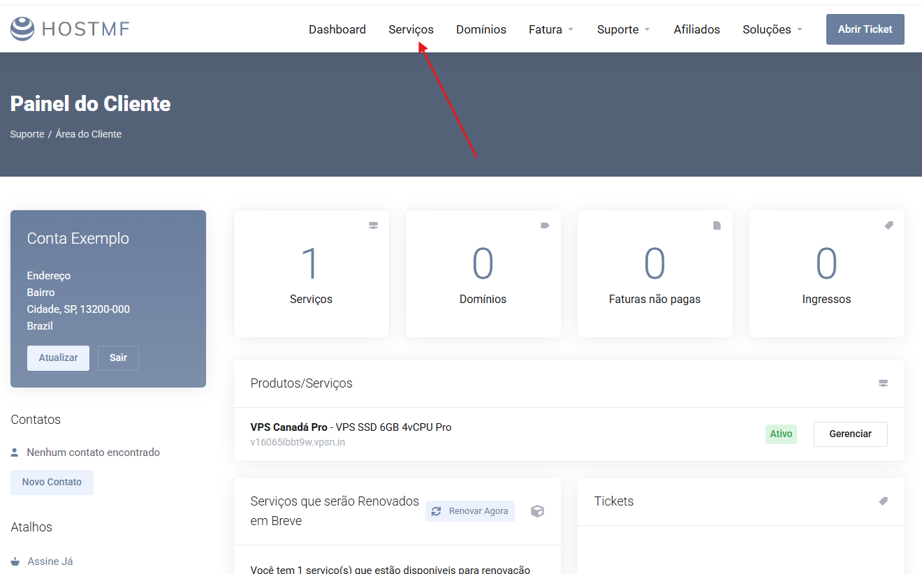This screenshot has height=574, width=922.
Task: Click the box icon beside Renovar Agora
Action: pos(537,511)
